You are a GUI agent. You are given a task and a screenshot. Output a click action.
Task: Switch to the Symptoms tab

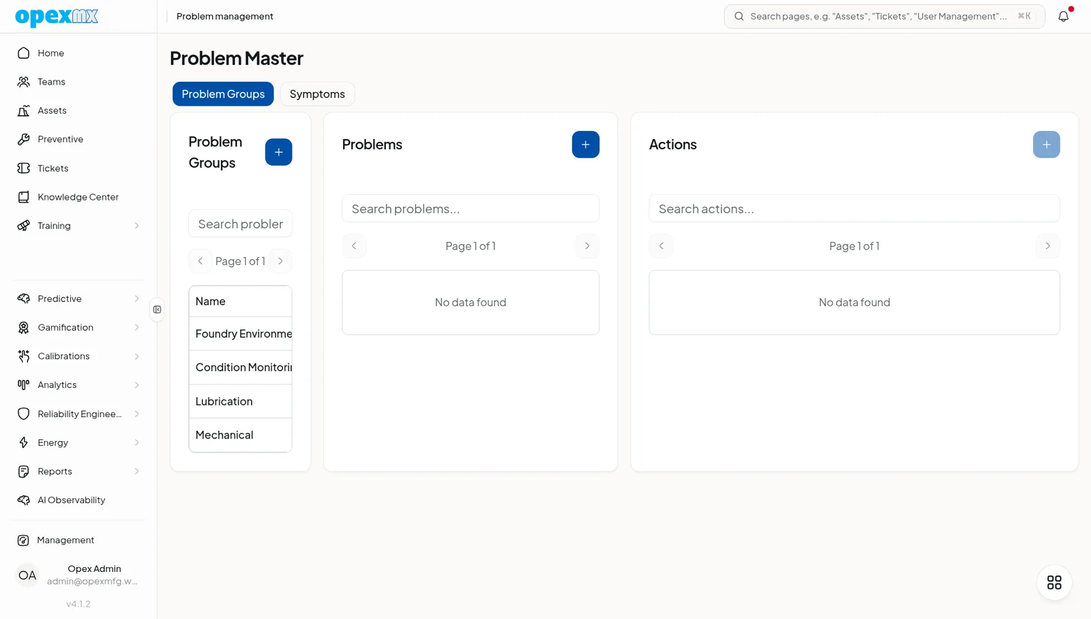[317, 94]
